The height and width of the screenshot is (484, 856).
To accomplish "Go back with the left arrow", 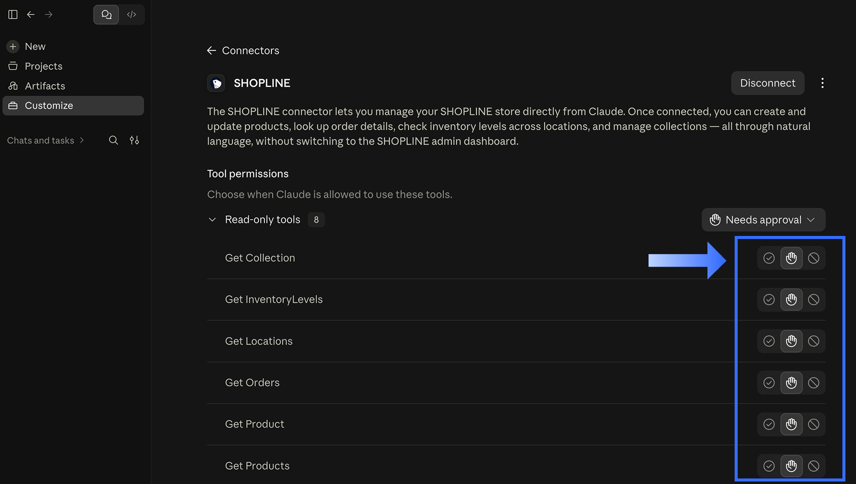I will point(31,15).
